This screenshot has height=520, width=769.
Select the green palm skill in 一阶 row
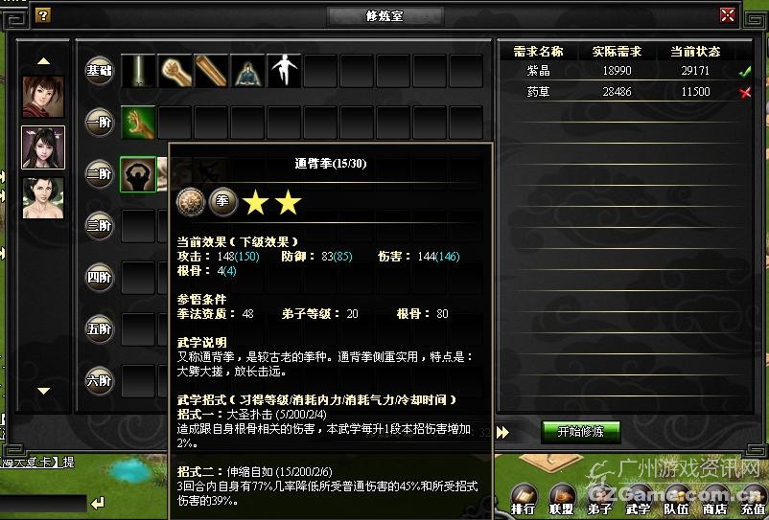click(138, 123)
